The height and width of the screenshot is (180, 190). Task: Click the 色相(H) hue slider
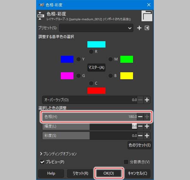pos(90,117)
